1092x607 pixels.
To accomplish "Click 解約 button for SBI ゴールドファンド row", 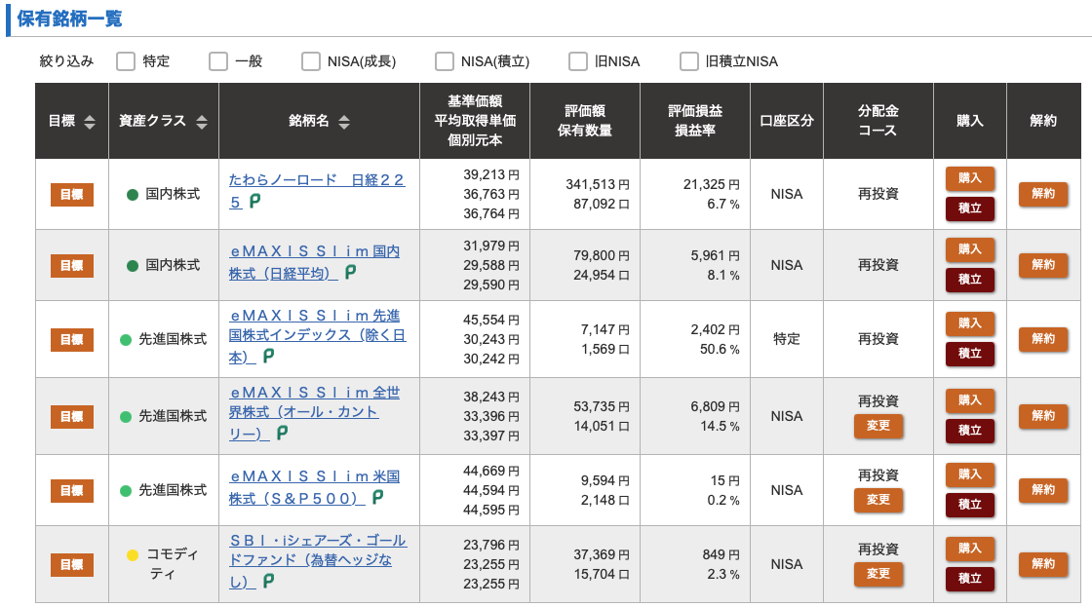I will (x=1042, y=564).
